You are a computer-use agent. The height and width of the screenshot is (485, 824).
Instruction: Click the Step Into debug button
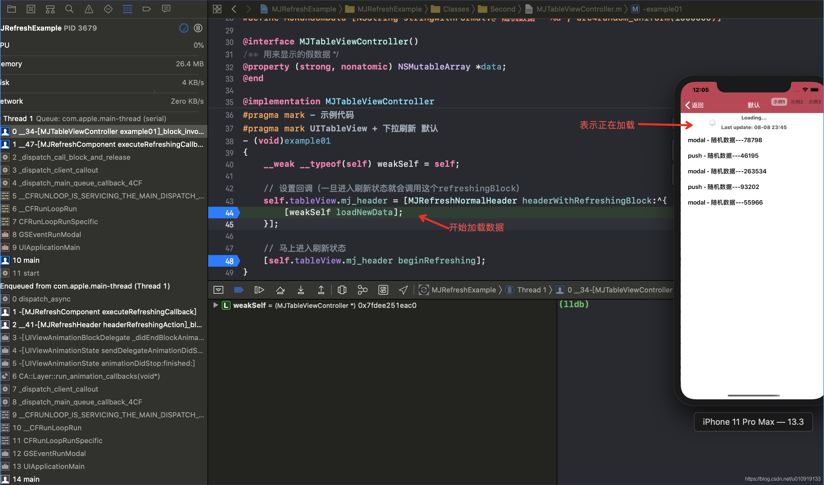click(301, 290)
